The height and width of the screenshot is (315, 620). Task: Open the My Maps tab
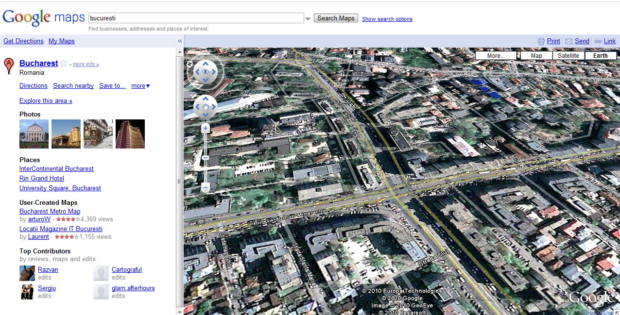tap(62, 41)
